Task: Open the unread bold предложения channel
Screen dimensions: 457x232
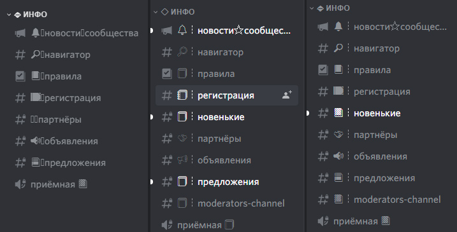Action: click(227, 182)
